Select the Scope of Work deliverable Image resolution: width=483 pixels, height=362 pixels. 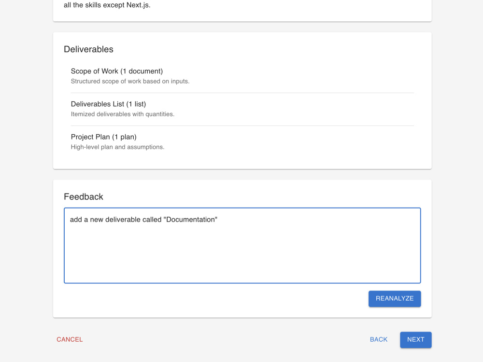(242, 76)
